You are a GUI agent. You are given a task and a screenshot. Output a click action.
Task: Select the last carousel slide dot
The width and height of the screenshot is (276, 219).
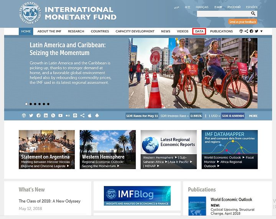[48, 104]
